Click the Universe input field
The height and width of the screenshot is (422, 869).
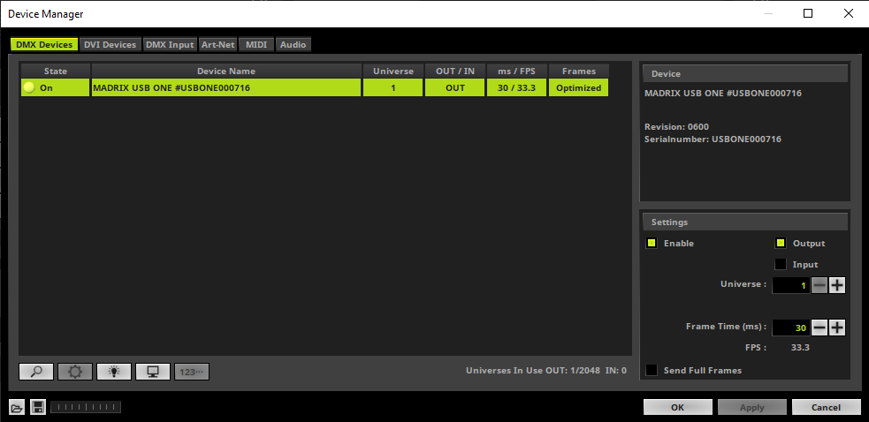coord(791,286)
